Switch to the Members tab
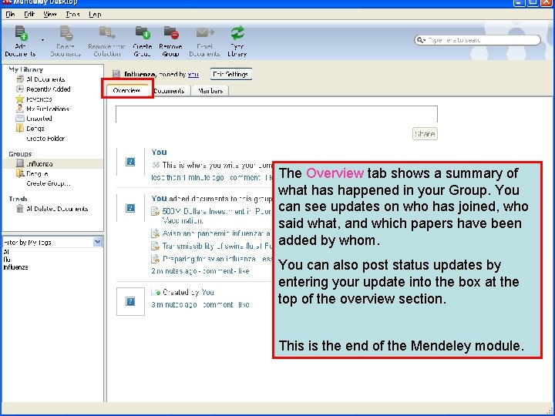The height and width of the screenshot is (416, 555). [x=210, y=91]
